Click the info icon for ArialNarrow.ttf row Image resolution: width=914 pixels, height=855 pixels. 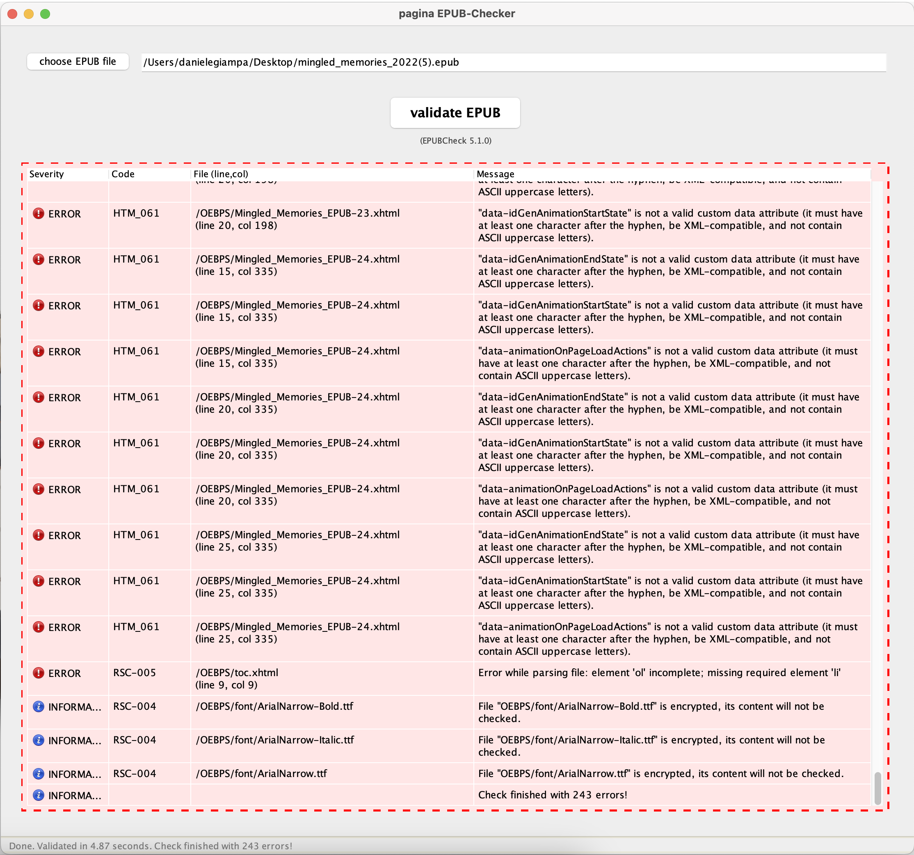[x=39, y=774]
